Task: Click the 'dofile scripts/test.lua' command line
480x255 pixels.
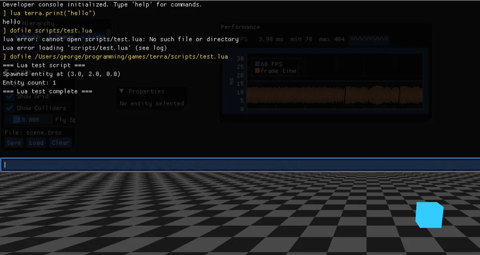Action: pos(48,30)
